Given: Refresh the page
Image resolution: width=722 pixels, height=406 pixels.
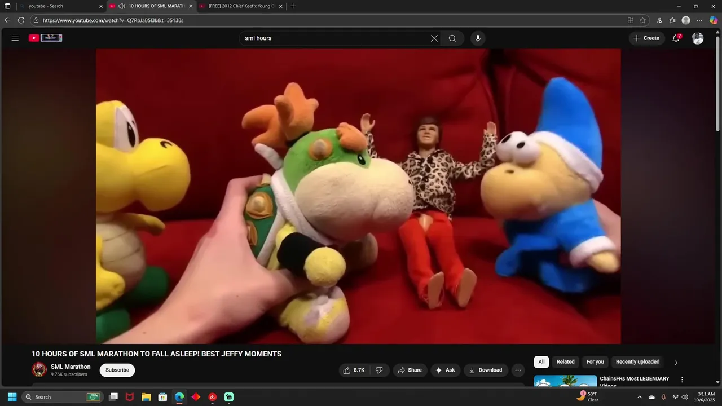Looking at the screenshot, I should tap(21, 20).
